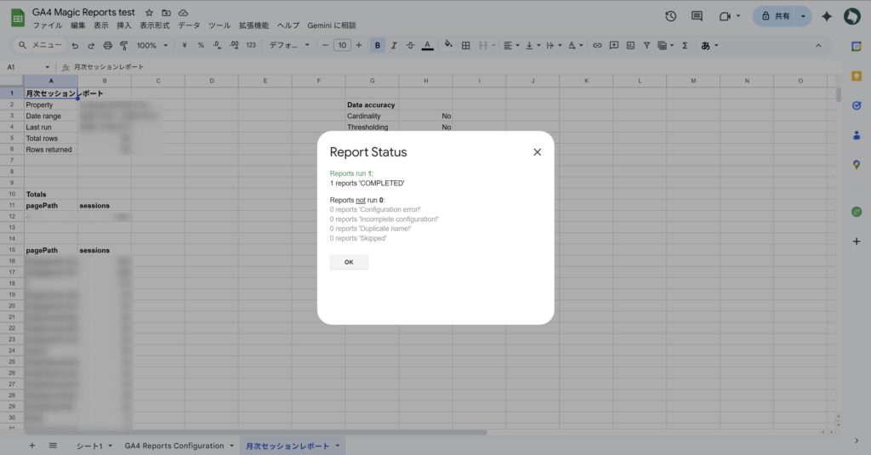Open the 挿入 menu
This screenshot has height=455, width=871.
[x=124, y=26]
